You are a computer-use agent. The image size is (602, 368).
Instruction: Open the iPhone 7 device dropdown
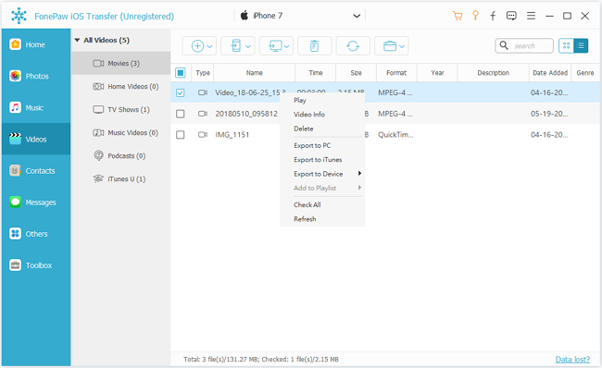357,16
